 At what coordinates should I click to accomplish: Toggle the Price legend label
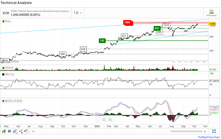pos(6,21)
